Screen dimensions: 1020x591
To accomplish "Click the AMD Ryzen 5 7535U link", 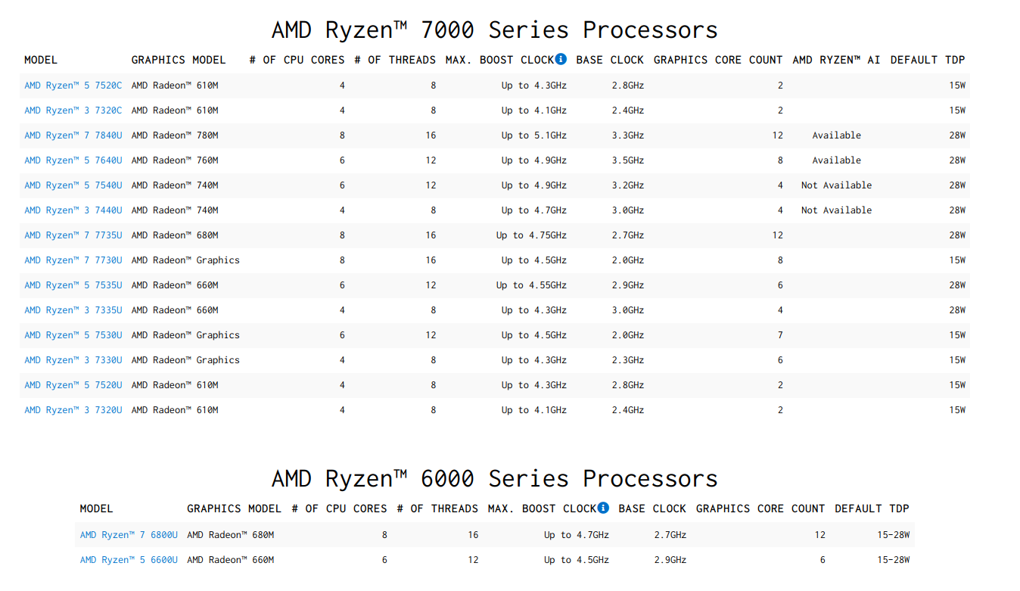I will coord(73,285).
